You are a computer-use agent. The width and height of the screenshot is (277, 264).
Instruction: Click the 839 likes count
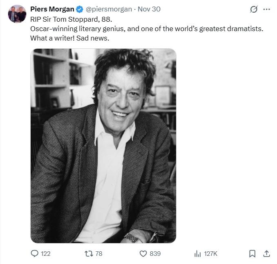[x=155, y=254]
